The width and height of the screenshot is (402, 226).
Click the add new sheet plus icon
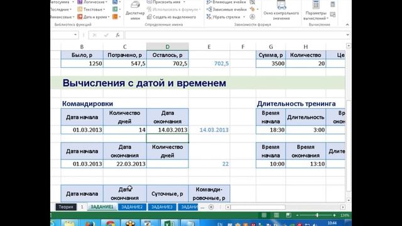click(211, 207)
